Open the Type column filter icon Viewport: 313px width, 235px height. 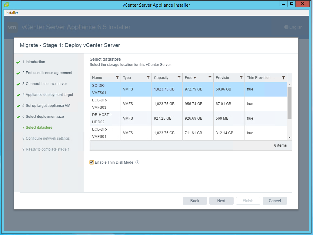(x=148, y=78)
